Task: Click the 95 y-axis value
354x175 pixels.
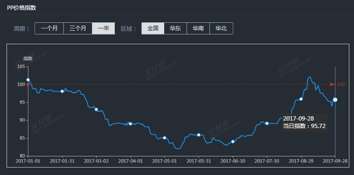Action: (22, 102)
